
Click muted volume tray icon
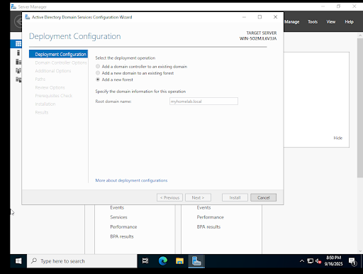[x=318, y=261]
